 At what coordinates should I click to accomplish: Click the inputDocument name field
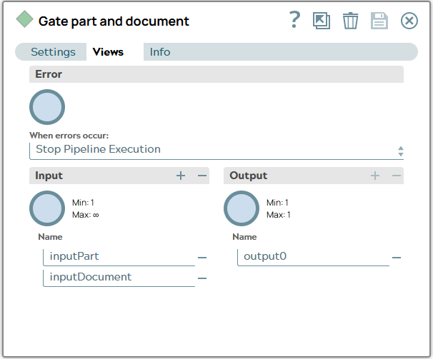click(x=119, y=278)
